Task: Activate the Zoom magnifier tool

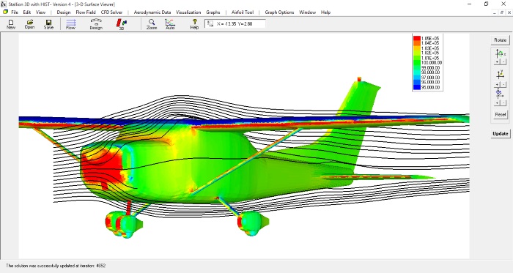Action: pos(152,24)
